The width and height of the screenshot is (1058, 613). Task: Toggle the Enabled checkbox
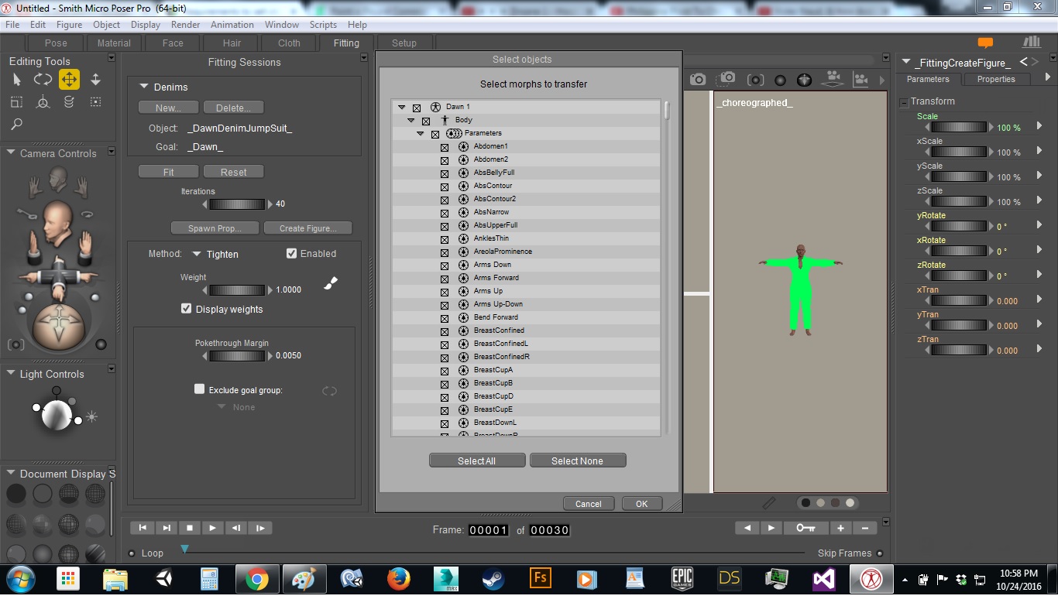click(x=292, y=253)
